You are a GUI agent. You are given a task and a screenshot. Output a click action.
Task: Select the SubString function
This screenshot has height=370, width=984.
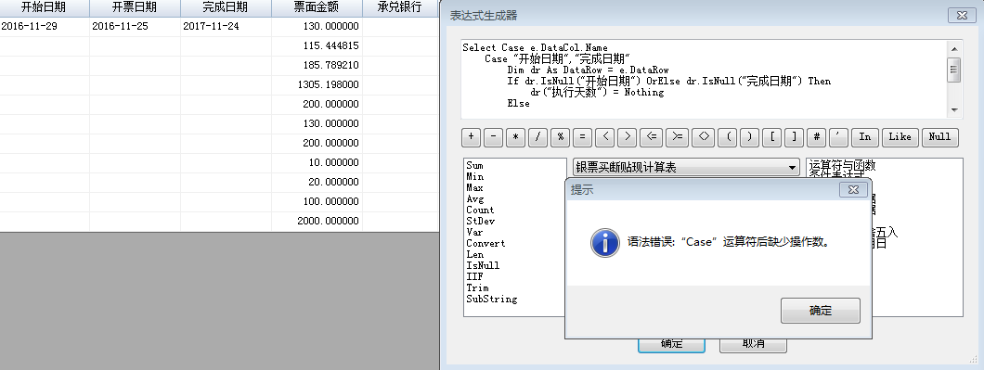tap(491, 300)
